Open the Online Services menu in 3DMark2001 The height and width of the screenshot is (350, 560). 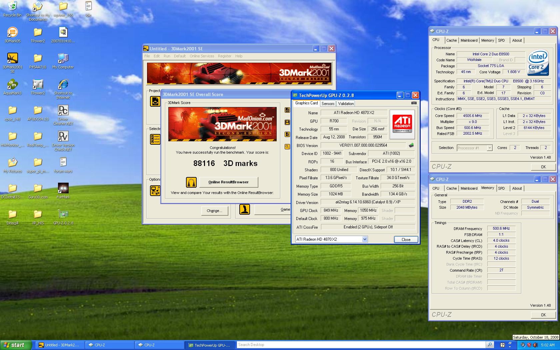pos(202,56)
